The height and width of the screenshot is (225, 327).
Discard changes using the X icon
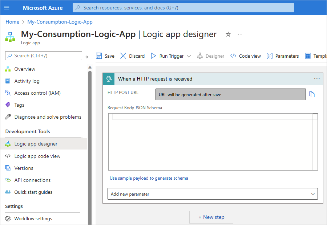(x=124, y=56)
